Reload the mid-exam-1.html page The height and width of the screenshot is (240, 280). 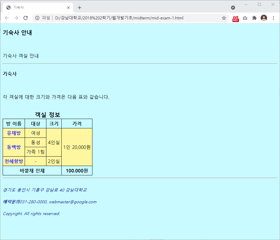26,18
